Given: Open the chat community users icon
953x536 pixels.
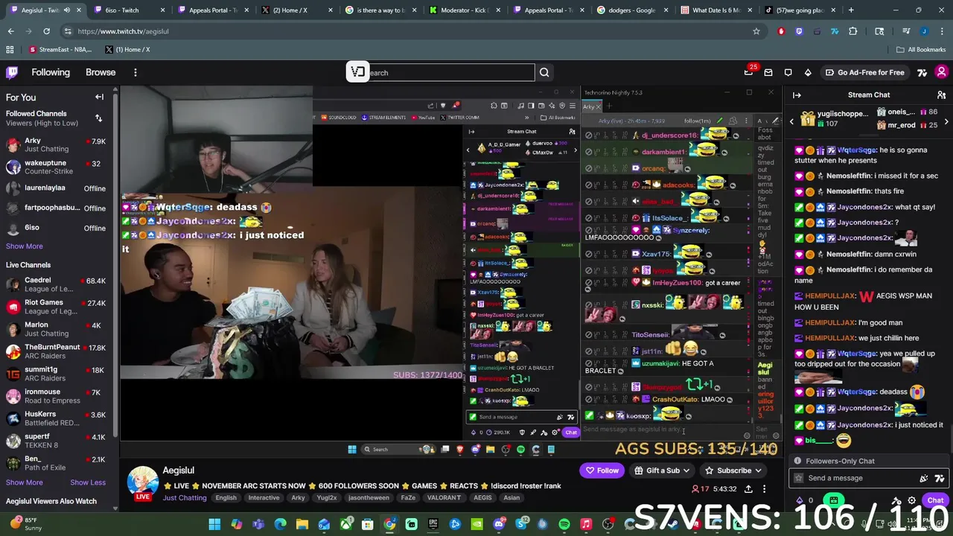Looking at the screenshot, I should (x=942, y=95).
